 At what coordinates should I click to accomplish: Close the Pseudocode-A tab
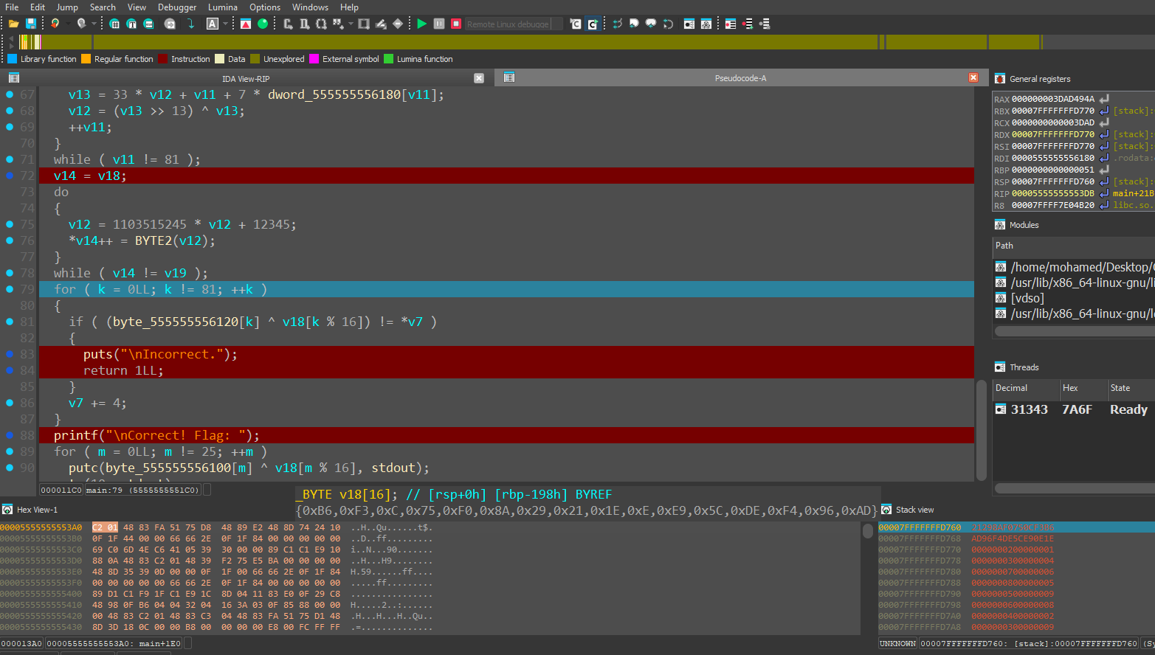coord(973,77)
